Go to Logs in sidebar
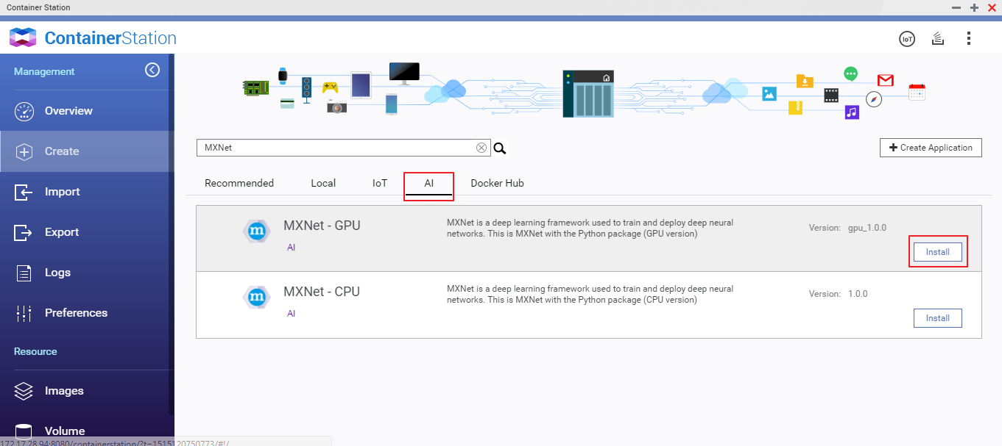This screenshot has height=446, width=1002. tap(57, 273)
